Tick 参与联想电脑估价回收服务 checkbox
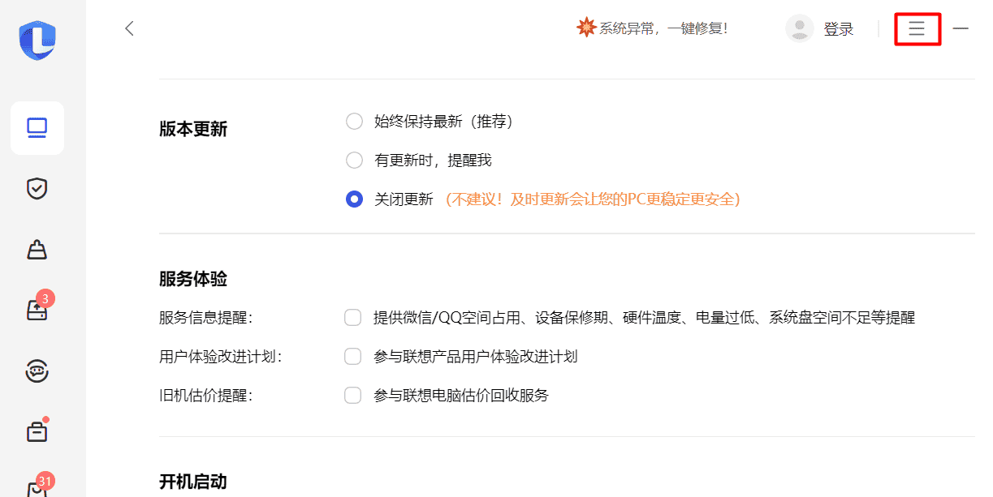Screen dimensions: 993x497 pos(352,396)
